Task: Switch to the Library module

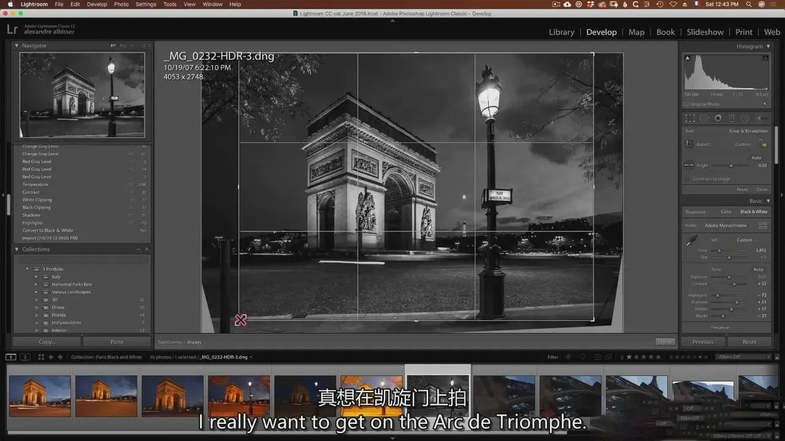Action: coord(562,32)
